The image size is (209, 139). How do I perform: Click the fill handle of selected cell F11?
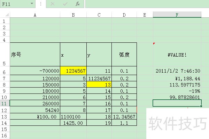[x=201, y=106]
